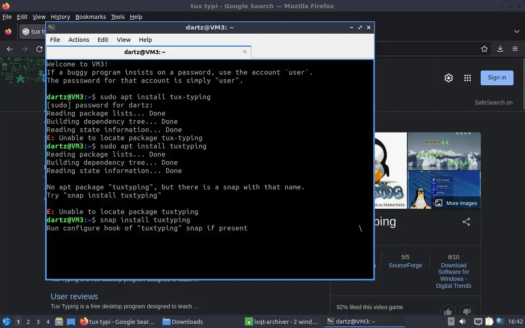
Task: Click "Try "snap install tuxtyping"" terminal line
Action: pos(104,195)
